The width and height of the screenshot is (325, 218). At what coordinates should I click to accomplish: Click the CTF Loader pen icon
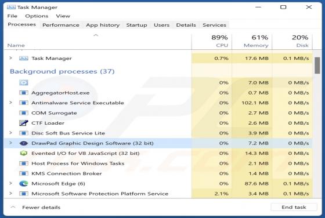tap(24, 123)
